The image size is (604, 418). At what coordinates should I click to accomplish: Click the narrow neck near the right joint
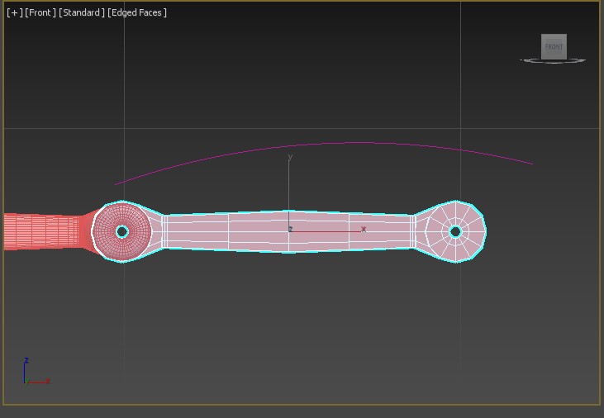point(412,231)
